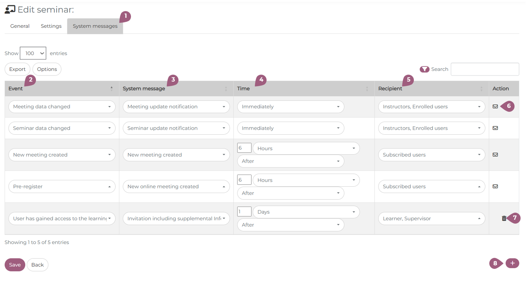This screenshot has height=281, width=527.
Task: Click envelope icon for Meeting data changed row
Action: click(495, 106)
